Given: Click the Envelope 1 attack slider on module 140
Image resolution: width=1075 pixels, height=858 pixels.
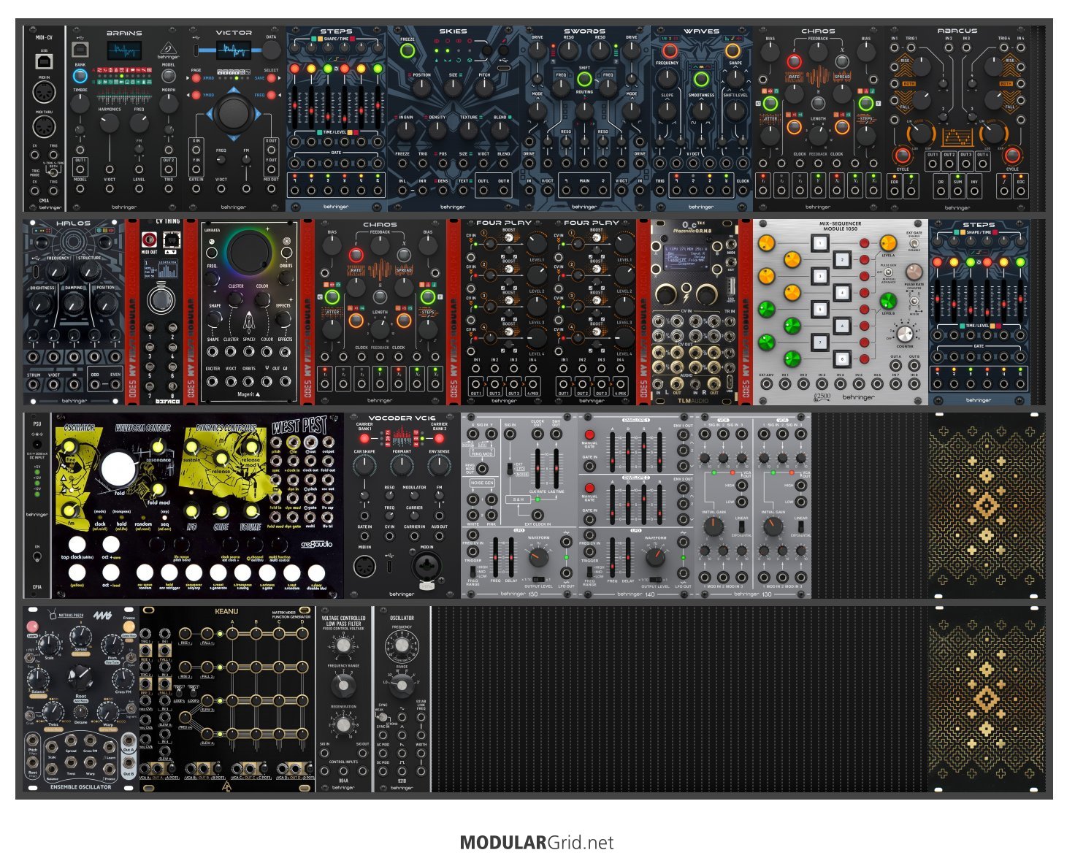Looking at the screenshot, I should coord(612,451).
